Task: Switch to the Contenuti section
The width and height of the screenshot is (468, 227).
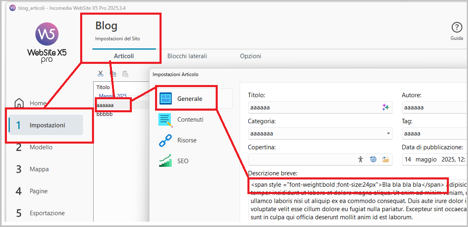Action: coord(190,120)
